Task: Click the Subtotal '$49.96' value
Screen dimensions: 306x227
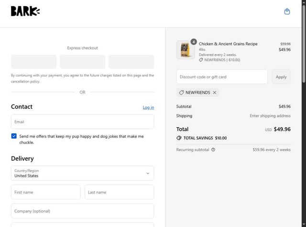Action: coord(285,107)
